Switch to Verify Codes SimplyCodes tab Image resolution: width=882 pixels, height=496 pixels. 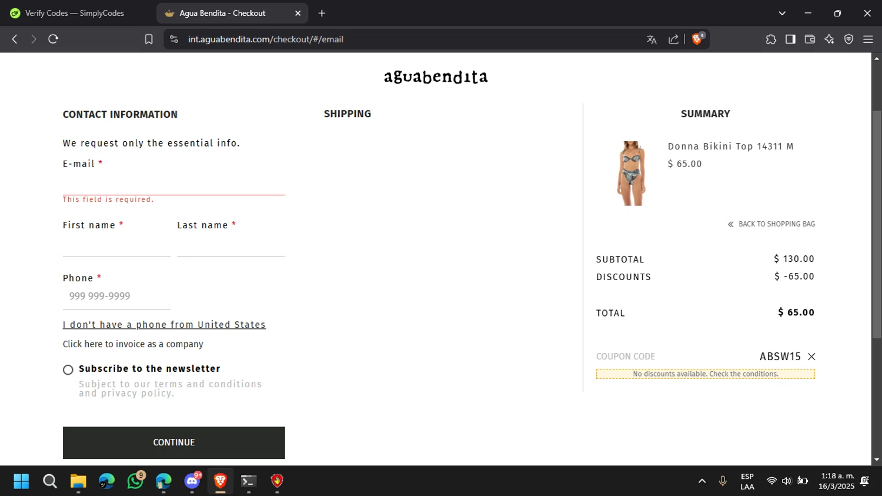(x=75, y=13)
